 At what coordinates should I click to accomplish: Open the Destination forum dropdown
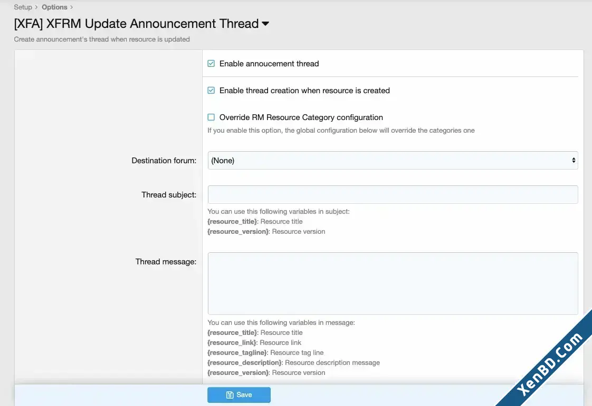(x=393, y=161)
